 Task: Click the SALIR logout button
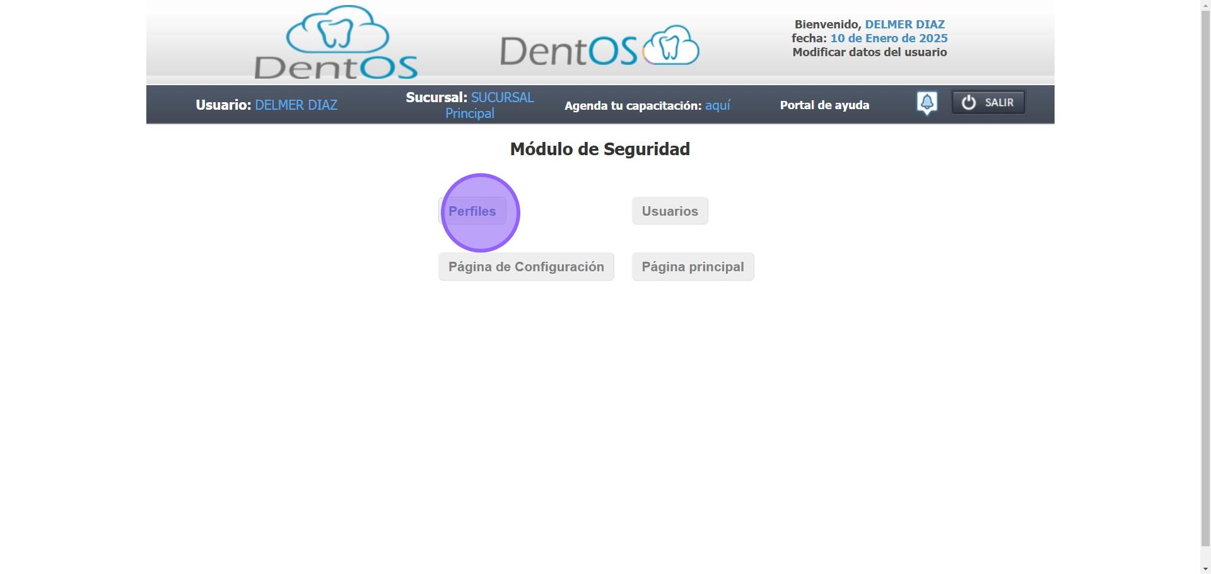click(988, 103)
